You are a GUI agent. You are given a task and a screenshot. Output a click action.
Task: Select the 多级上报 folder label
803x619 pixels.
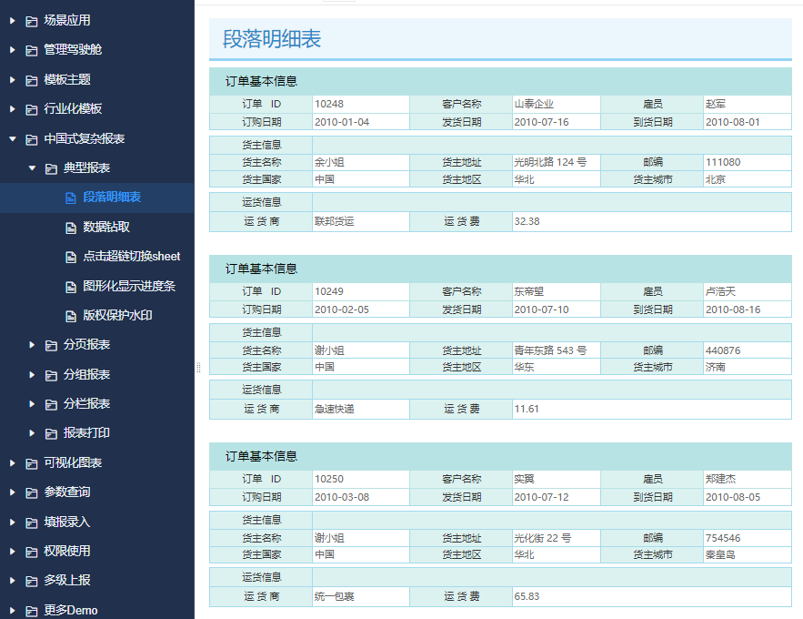(67, 580)
